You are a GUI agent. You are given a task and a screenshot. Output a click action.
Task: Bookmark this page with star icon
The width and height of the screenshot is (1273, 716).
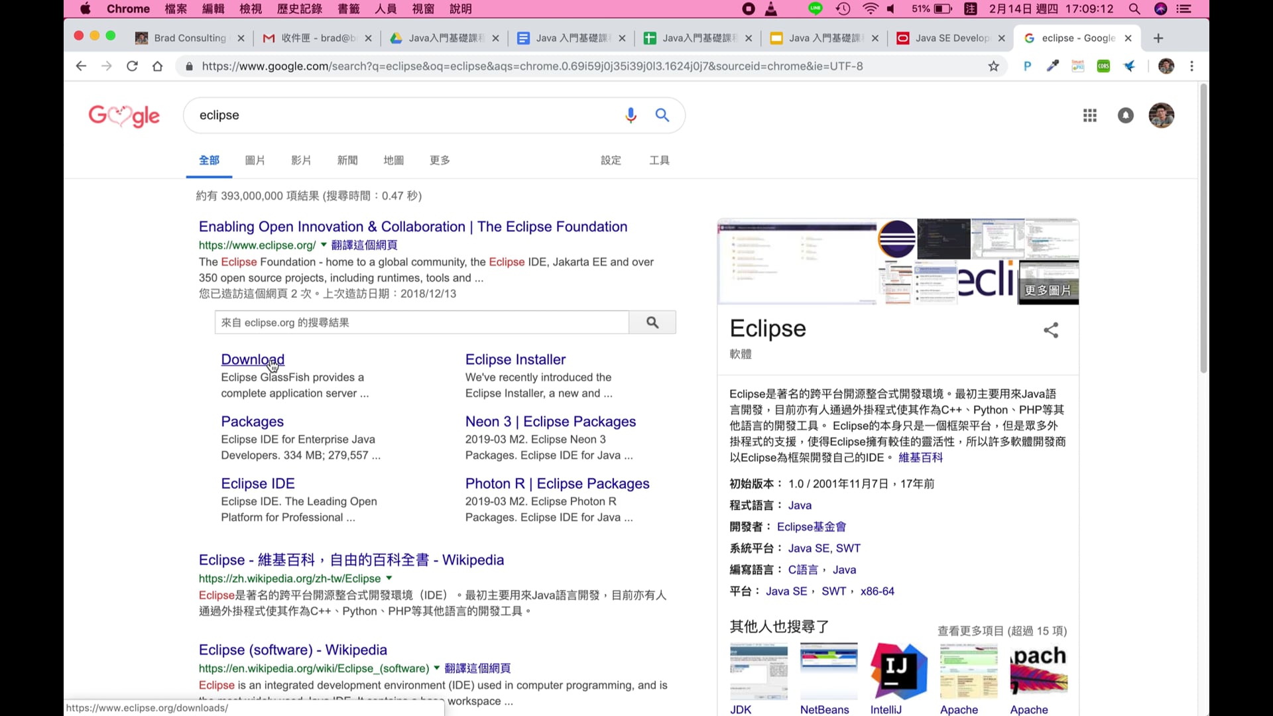tap(993, 66)
